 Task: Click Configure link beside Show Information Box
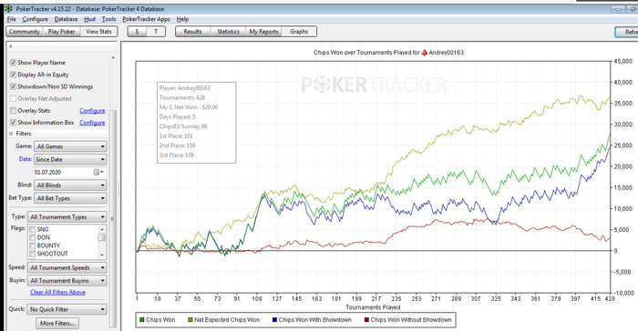(x=92, y=123)
